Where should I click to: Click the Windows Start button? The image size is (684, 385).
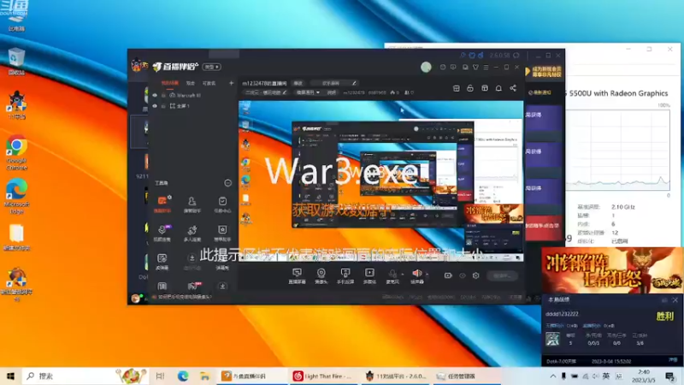[x=10, y=376]
